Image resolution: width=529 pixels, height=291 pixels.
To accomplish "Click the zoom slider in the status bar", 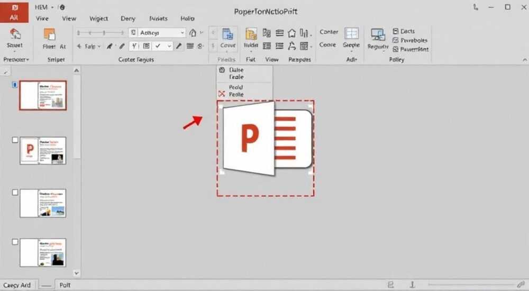I will click(471, 285).
